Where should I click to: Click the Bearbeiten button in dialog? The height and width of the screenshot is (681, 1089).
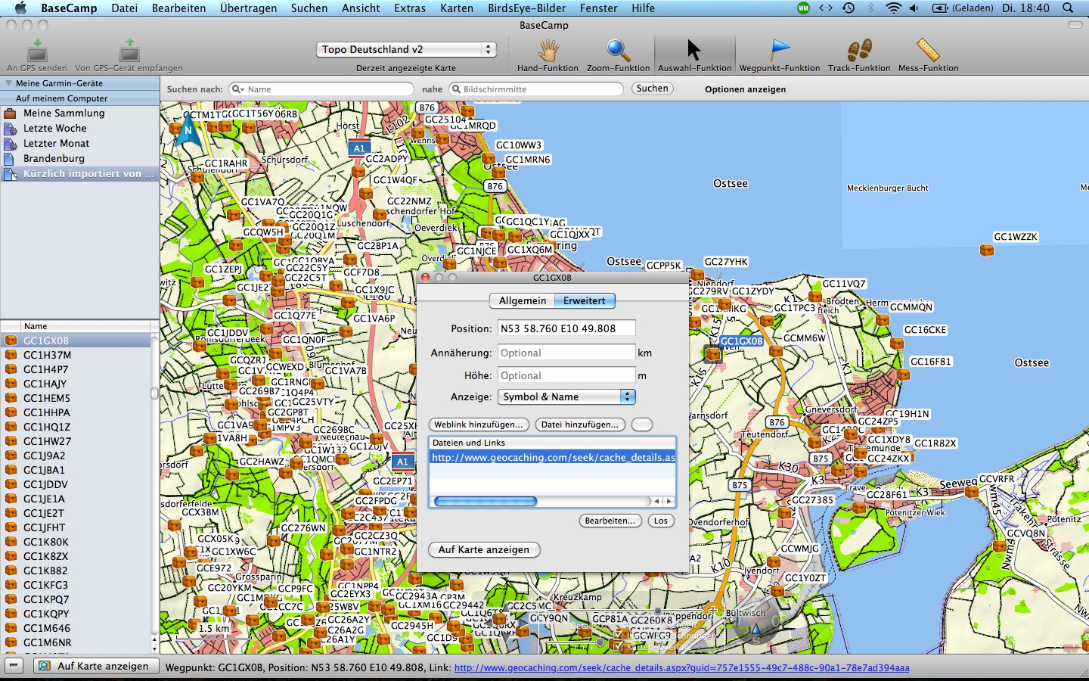click(610, 521)
